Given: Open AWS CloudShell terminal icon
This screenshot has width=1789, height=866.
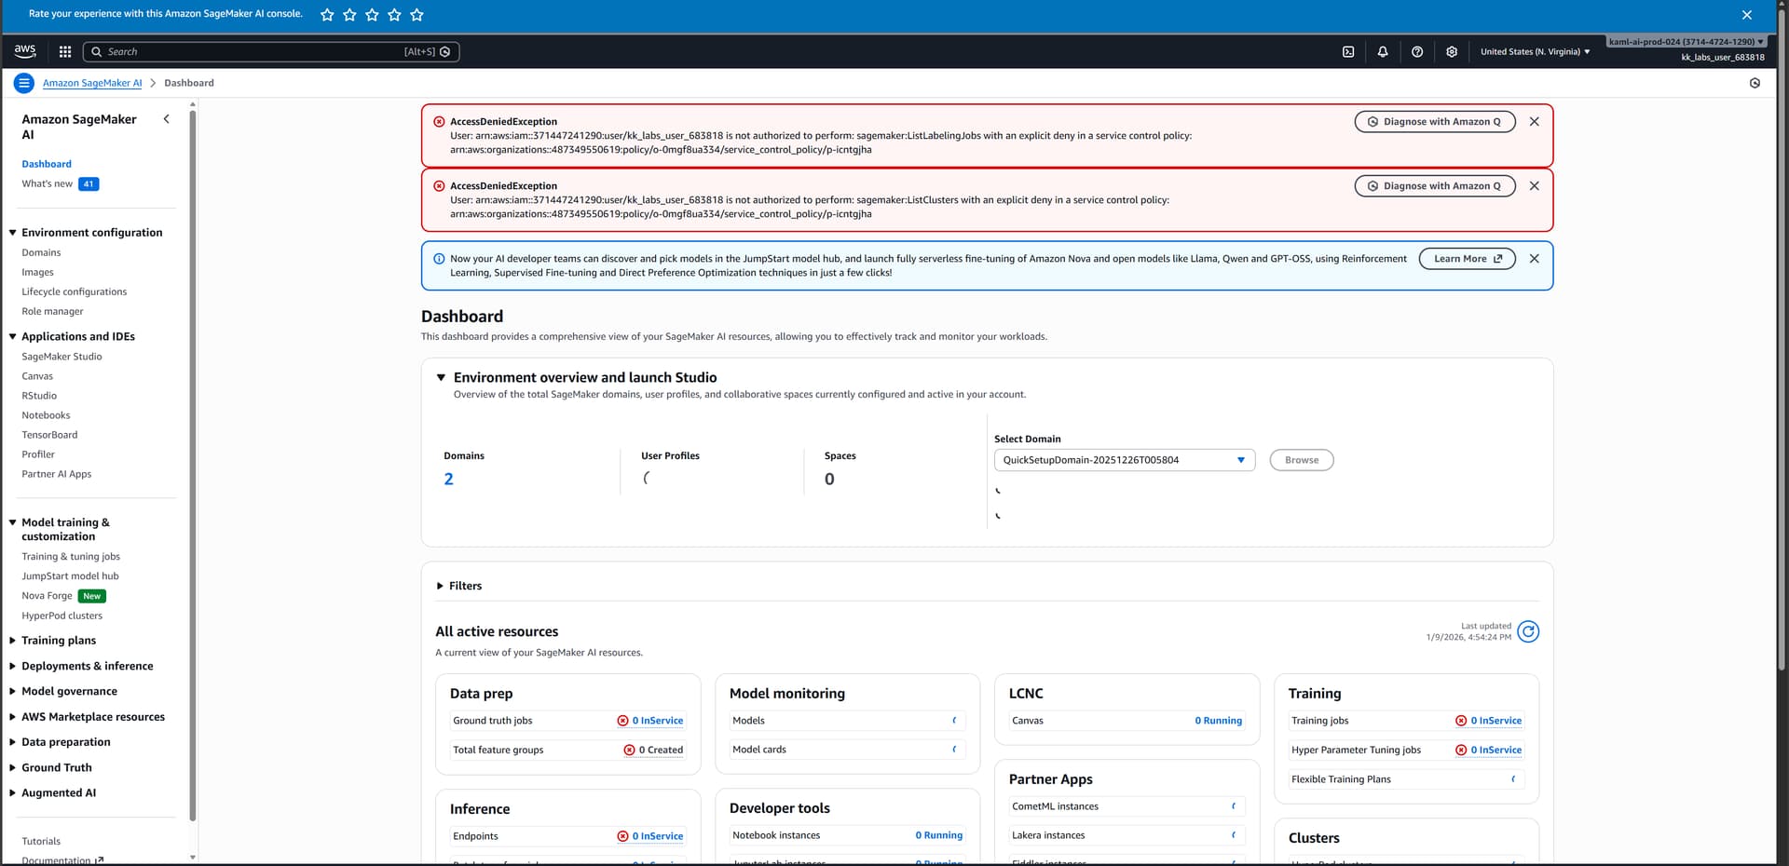Looking at the screenshot, I should pos(1348,52).
